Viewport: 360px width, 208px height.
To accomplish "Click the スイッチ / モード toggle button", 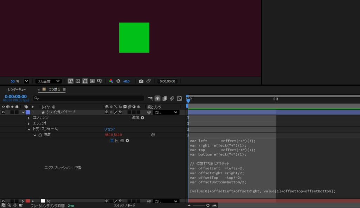I will point(124,206).
